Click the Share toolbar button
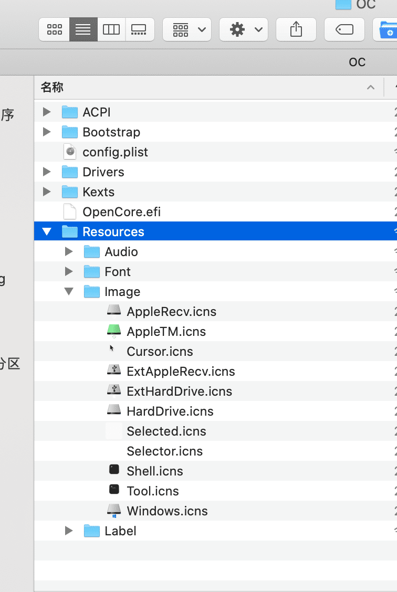Screen dimensions: 397x592 (296, 29)
